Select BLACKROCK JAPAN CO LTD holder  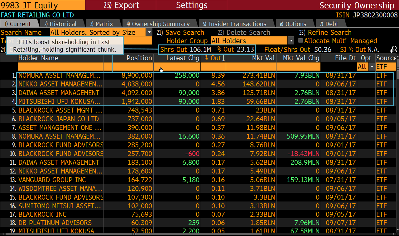59,119
